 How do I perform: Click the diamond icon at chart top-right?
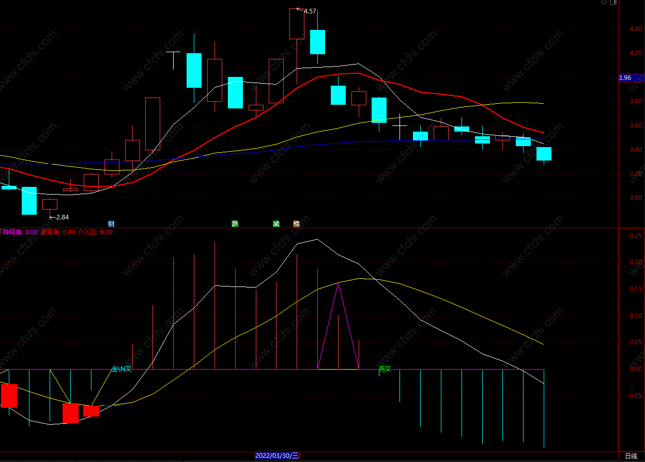point(604,3)
